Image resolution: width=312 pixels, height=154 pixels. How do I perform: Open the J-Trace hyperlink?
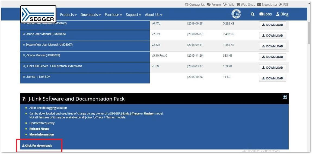[x=135, y=114]
